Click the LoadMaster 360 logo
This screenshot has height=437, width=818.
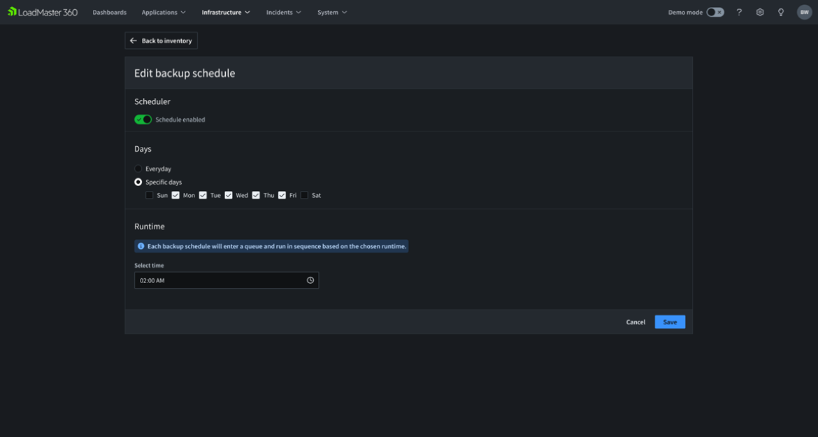(43, 12)
